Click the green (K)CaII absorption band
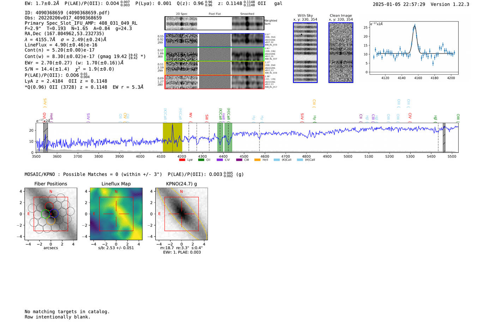494x336 pixels. pyautogui.click(x=220, y=138)
